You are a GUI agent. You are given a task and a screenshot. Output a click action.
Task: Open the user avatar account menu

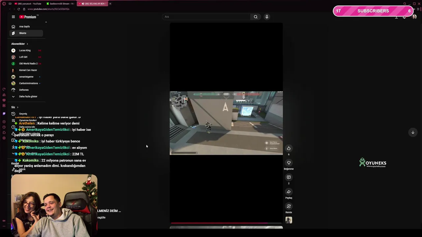tap(414, 17)
